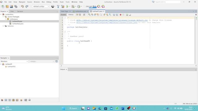Click the New Project toolbar icon

point(7,6)
